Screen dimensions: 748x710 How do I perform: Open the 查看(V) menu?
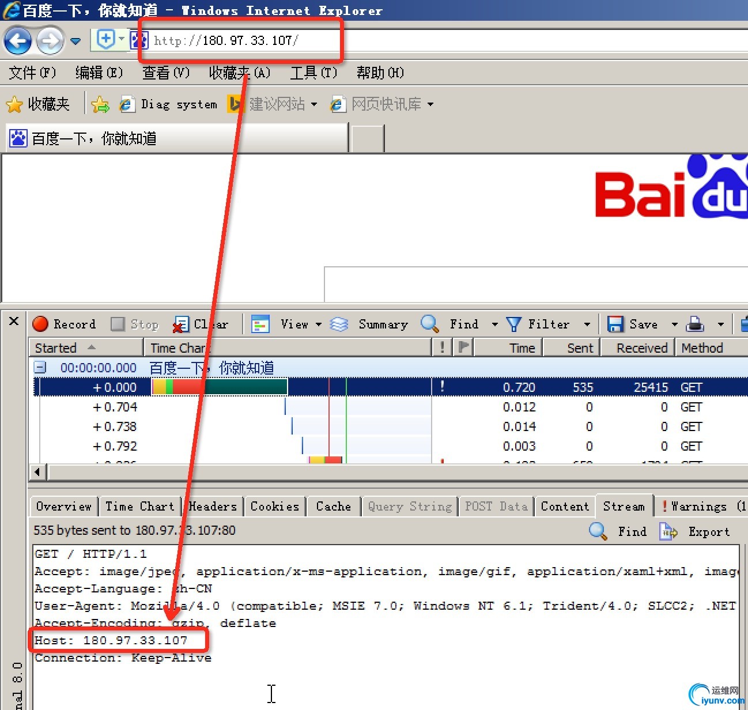(166, 73)
